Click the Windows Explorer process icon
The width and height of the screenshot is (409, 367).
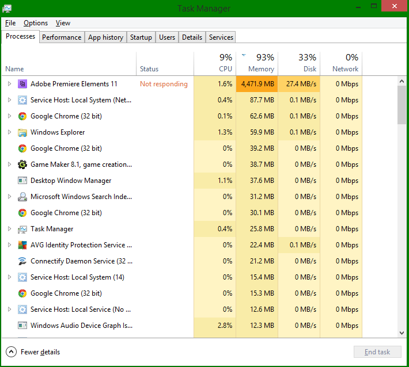point(22,132)
